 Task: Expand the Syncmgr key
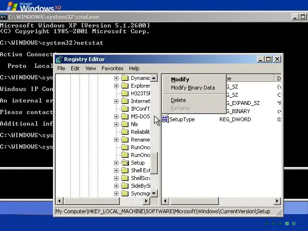[x=116, y=193]
